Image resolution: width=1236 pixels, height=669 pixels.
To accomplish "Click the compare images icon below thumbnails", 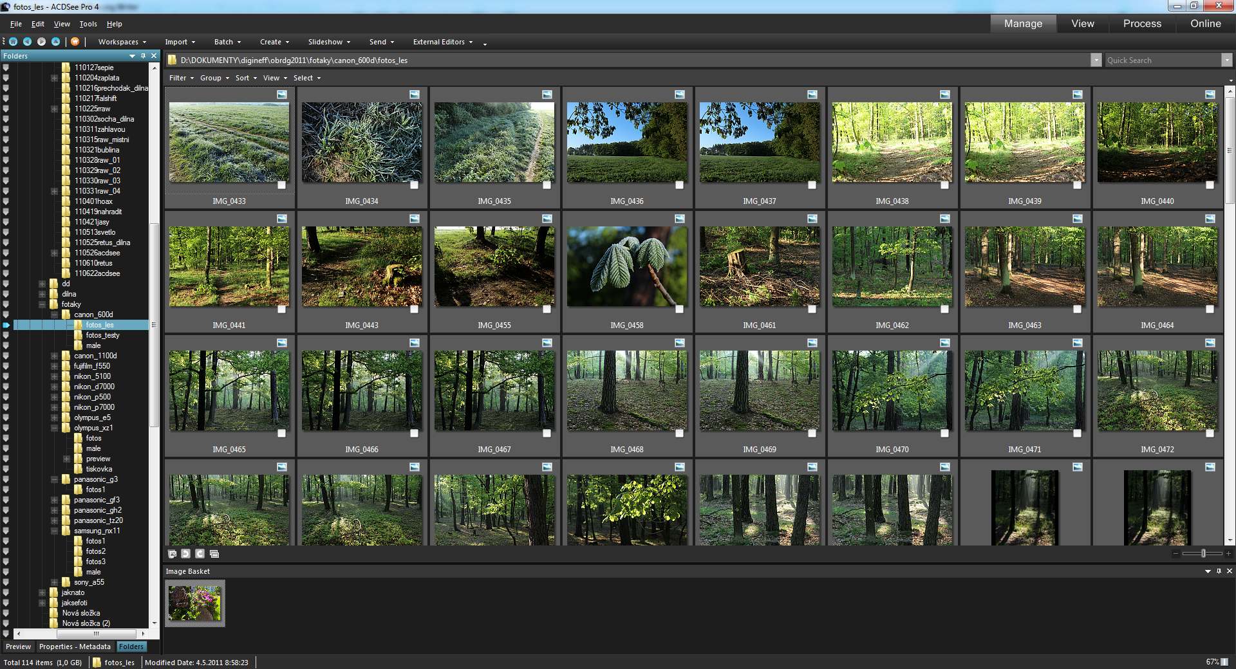I will [x=214, y=554].
